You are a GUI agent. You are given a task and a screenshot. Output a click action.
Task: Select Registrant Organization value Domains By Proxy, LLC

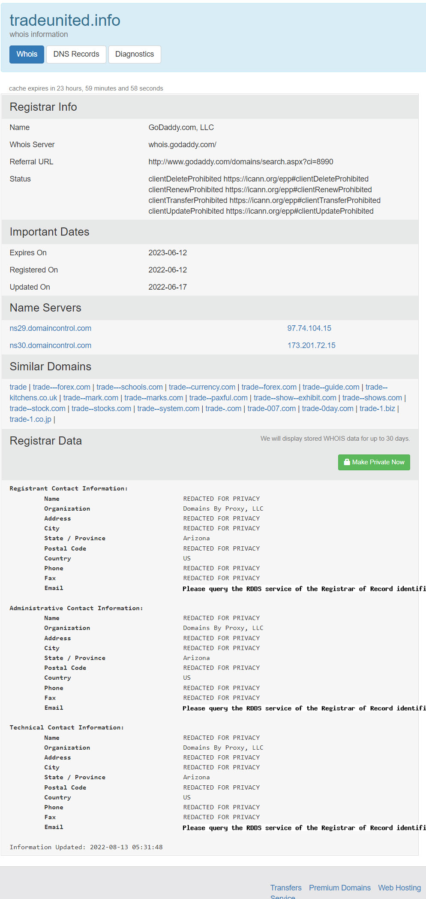(223, 509)
